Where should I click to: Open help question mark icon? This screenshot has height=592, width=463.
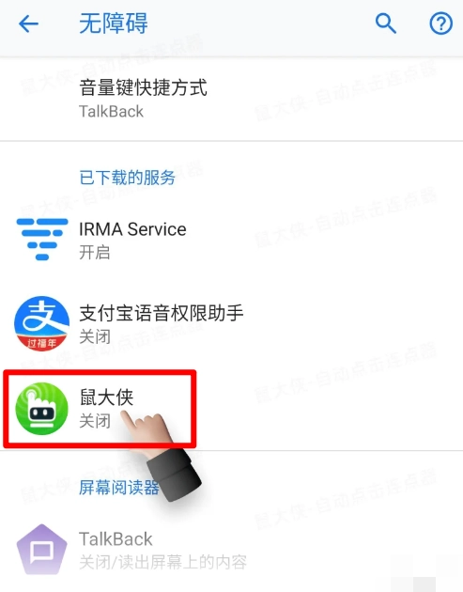tap(441, 23)
